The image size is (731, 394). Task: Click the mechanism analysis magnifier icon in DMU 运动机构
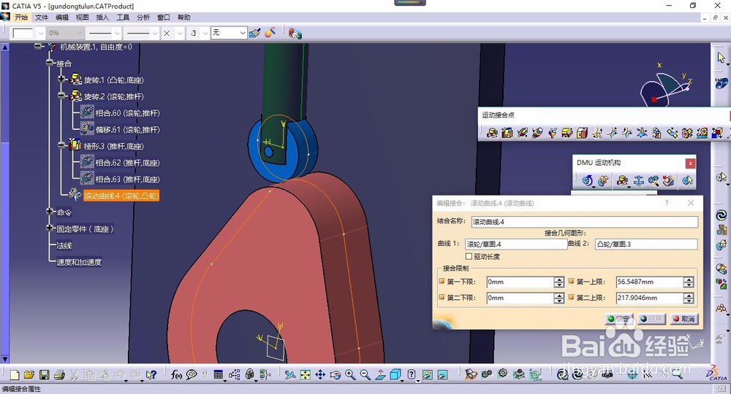tap(653, 180)
